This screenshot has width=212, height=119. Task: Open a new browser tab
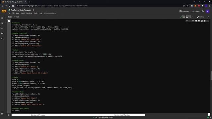point(30,2)
